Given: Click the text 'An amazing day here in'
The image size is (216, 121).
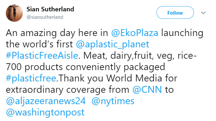Looking at the screenshot, I should (57, 33).
